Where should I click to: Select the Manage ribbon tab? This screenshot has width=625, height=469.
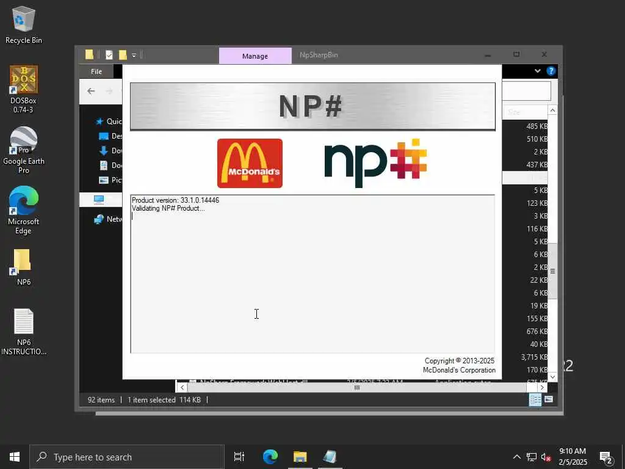tap(255, 56)
